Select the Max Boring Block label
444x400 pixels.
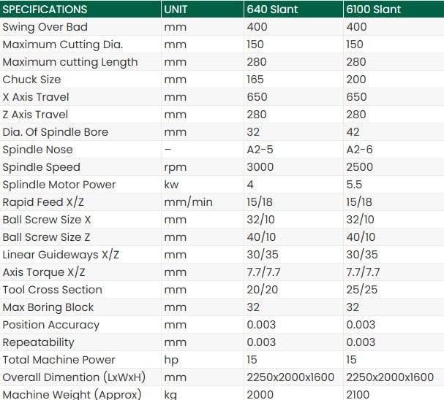pos(48,307)
